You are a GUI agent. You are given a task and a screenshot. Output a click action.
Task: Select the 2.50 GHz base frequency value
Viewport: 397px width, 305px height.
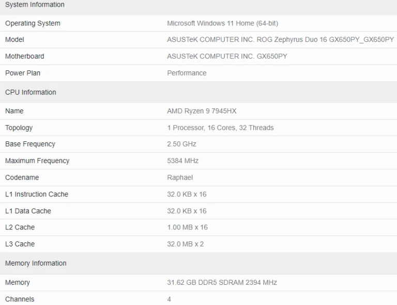click(x=181, y=144)
